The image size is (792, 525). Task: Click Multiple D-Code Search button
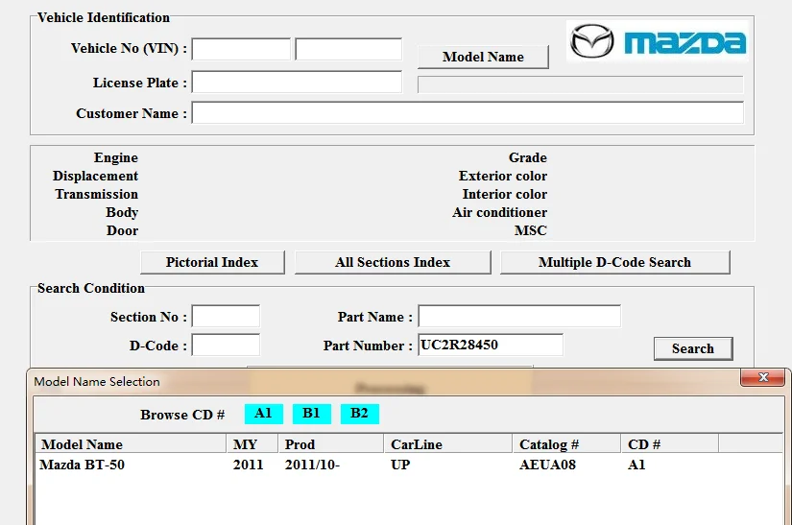pos(614,262)
